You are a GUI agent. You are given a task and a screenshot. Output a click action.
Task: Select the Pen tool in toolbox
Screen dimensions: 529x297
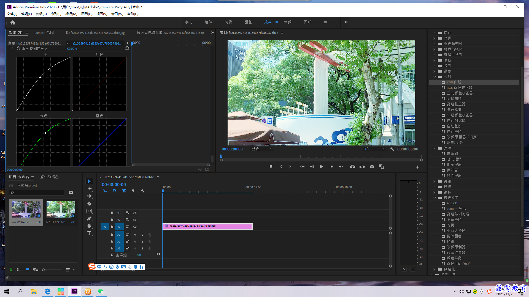89,218
